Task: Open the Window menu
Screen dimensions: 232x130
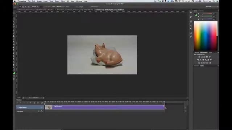Action: (x=79, y=1)
